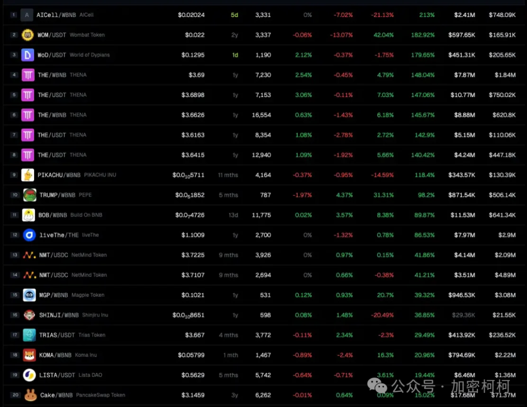
Task: Open the Cake/WBNB pair link
Action: click(x=57, y=395)
